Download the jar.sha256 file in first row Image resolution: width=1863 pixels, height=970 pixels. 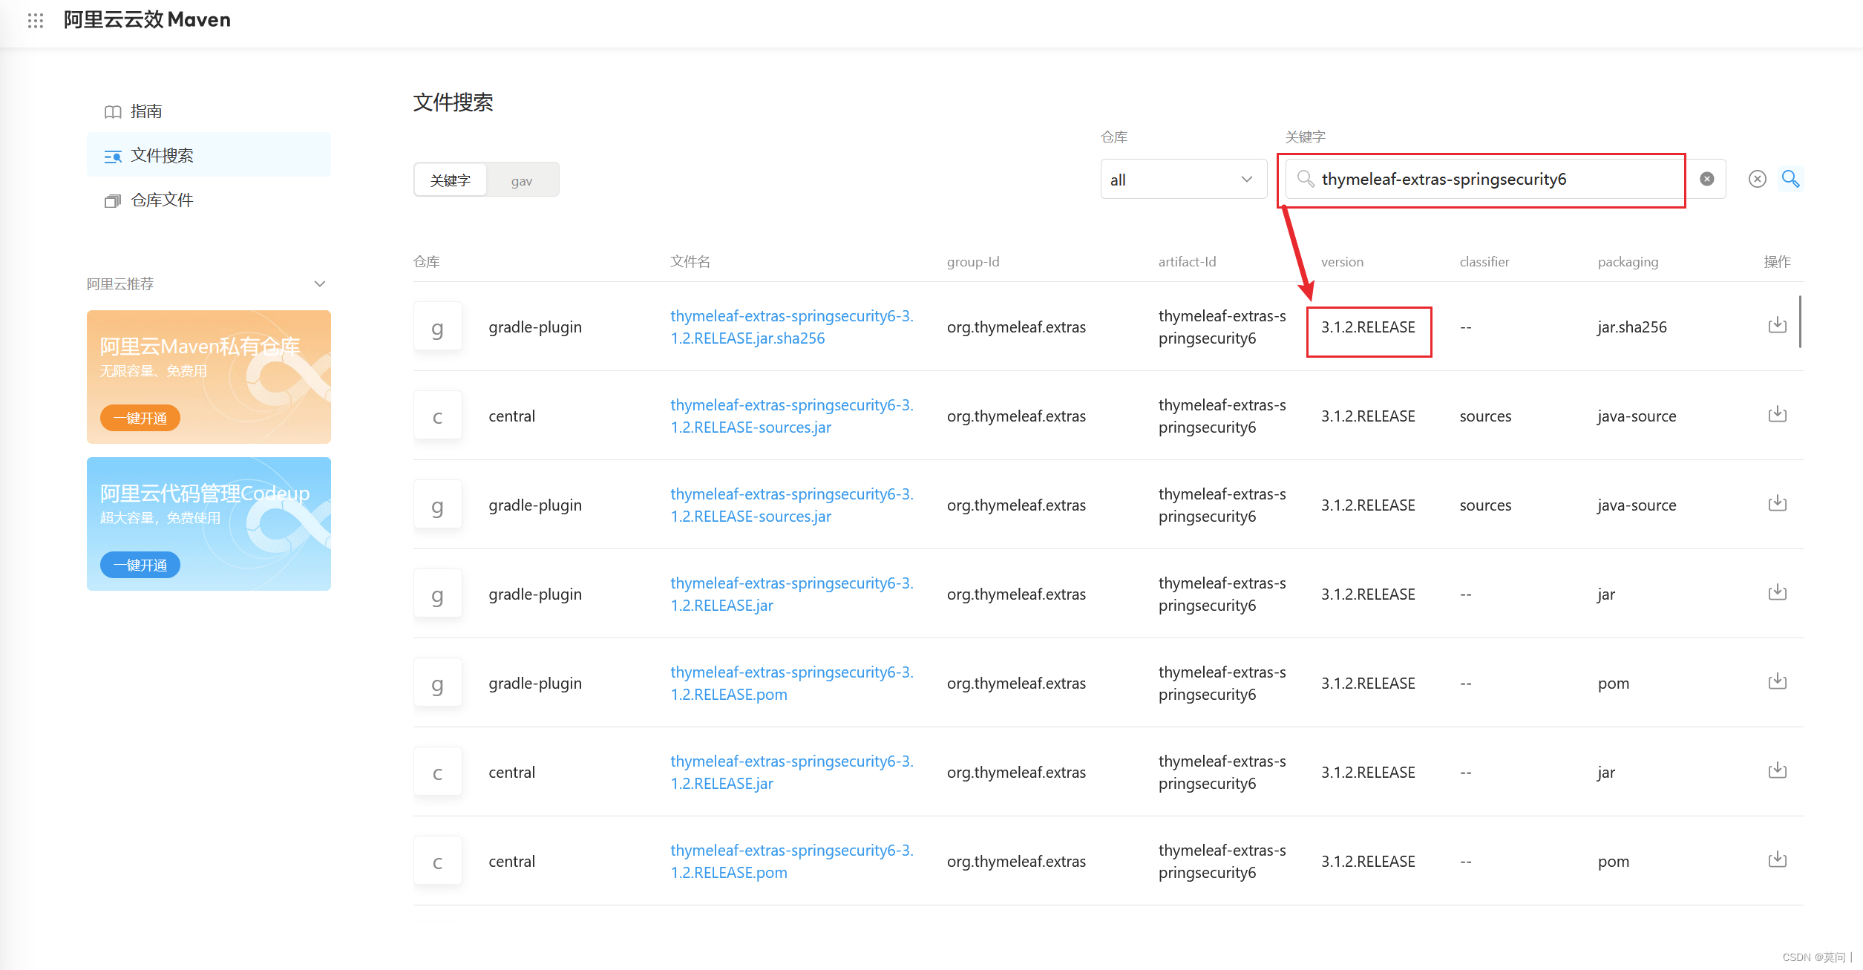(x=1777, y=326)
